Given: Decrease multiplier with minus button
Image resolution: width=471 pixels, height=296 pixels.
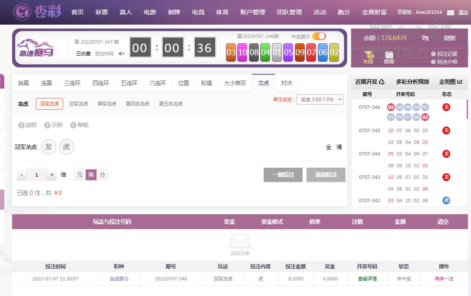Looking at the screenshot, I should tap(22, 175).
